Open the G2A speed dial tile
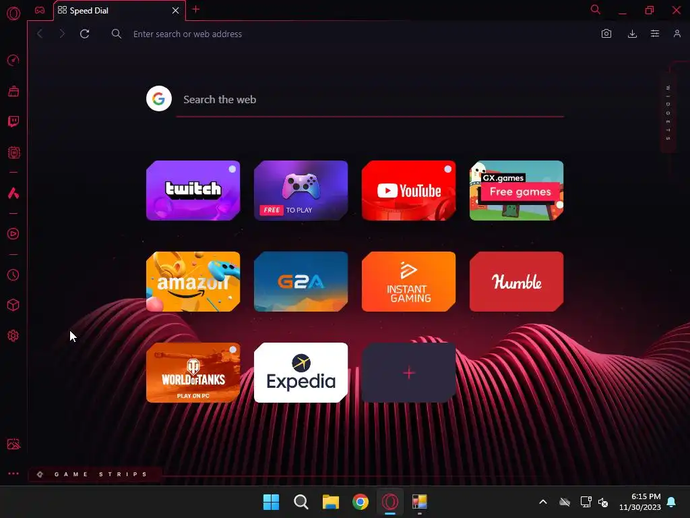The height and width of the screenshot is (518, 690). (x=301, y=281)
